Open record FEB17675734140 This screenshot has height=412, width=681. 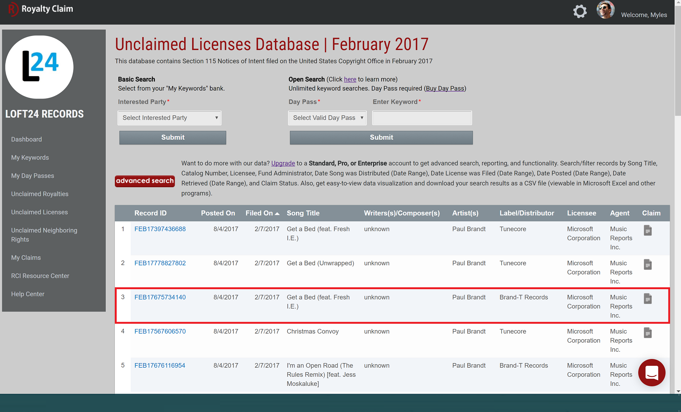[160, 297]
